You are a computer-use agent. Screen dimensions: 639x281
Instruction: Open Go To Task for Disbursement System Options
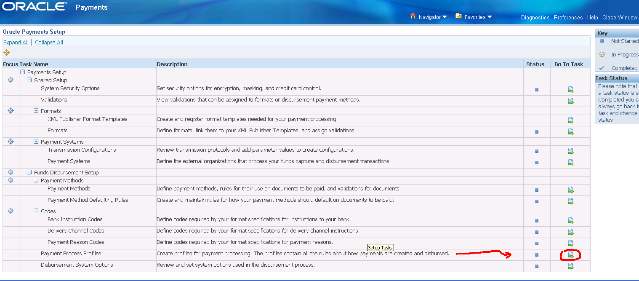pyautogui.click(x=570, y=266)
